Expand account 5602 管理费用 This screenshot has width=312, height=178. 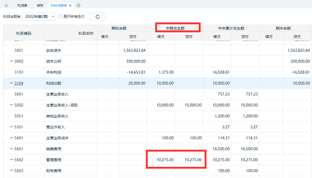(x=12, y=160)
